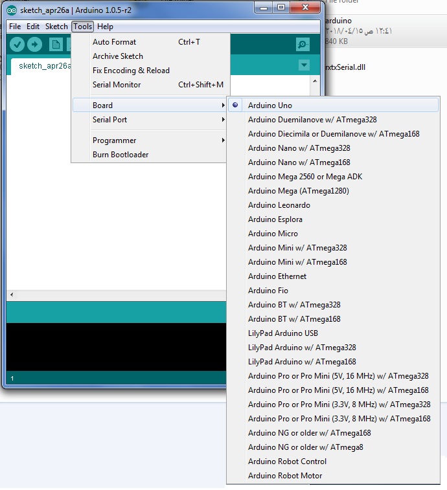Pick Arduino Mega (ATmega1280) board
This screenshot has width=447, height=490.
333,191
